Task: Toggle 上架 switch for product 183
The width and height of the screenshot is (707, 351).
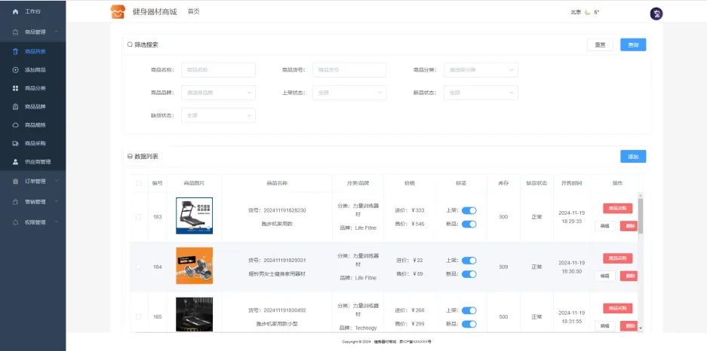Action: (x=469, y=211)
